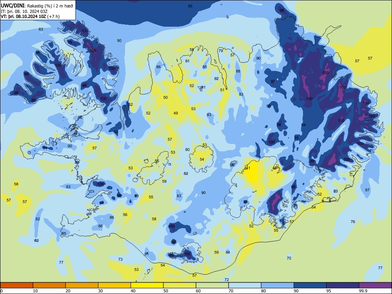
Task: Click the humidity value '97' on the map
Action: click(273, 82)
